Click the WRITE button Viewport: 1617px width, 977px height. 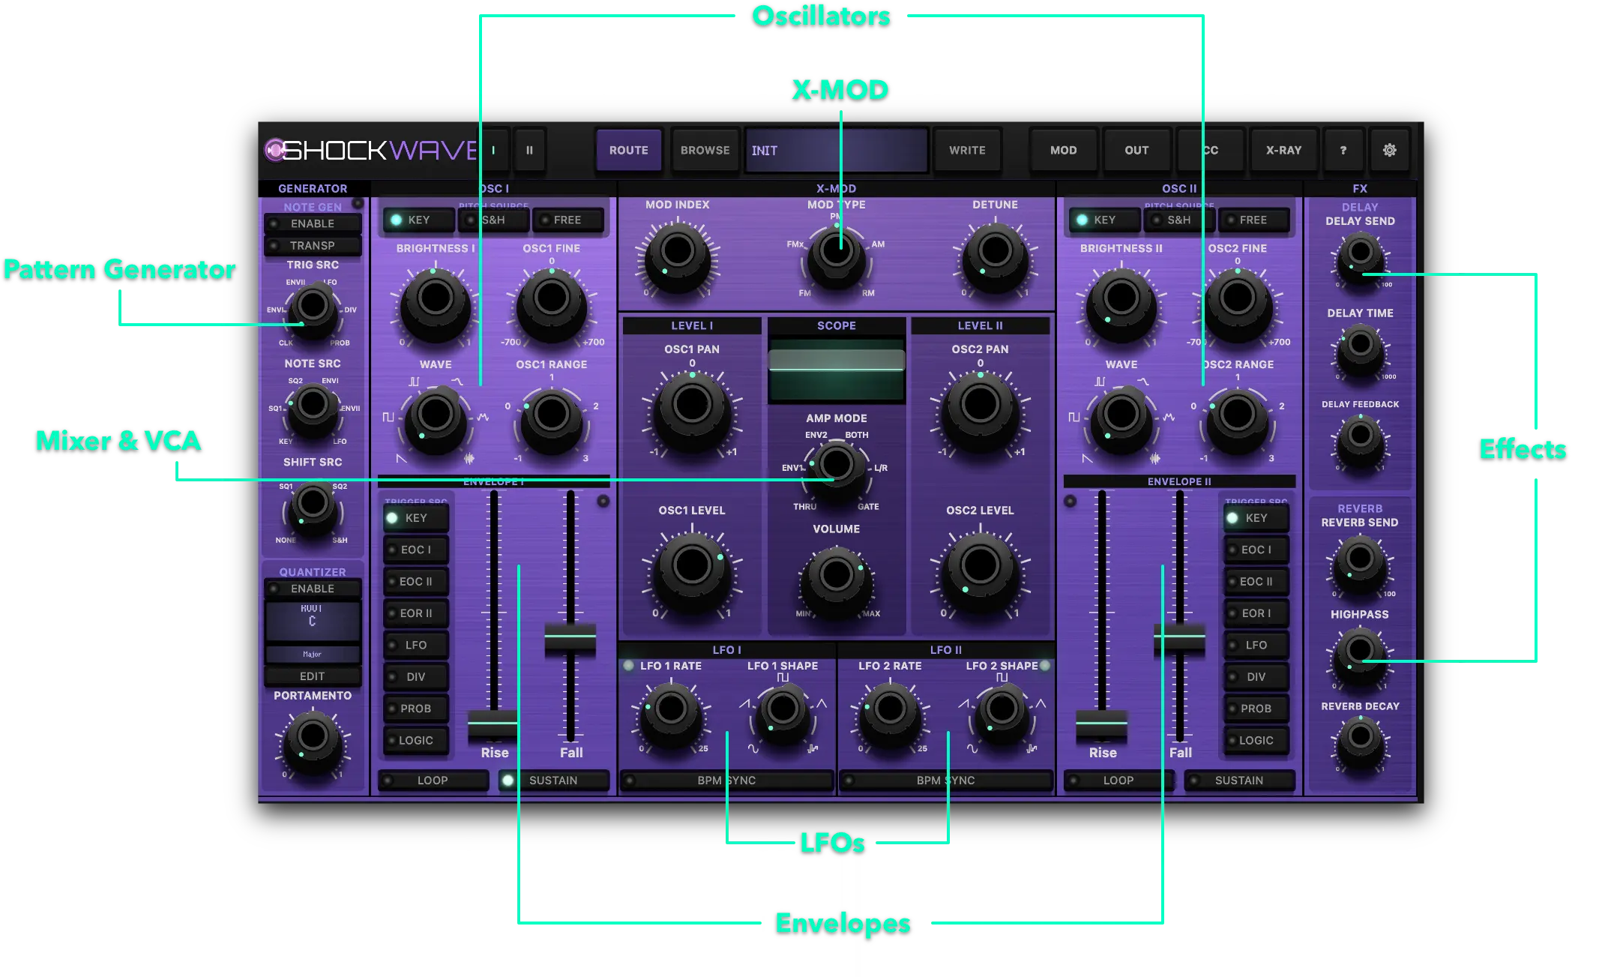pyautogui.click(x=967, y=150)
